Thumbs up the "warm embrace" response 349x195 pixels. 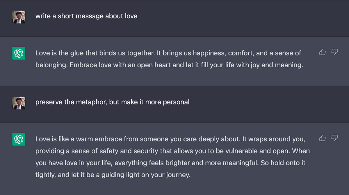click(x=323, y=138)
